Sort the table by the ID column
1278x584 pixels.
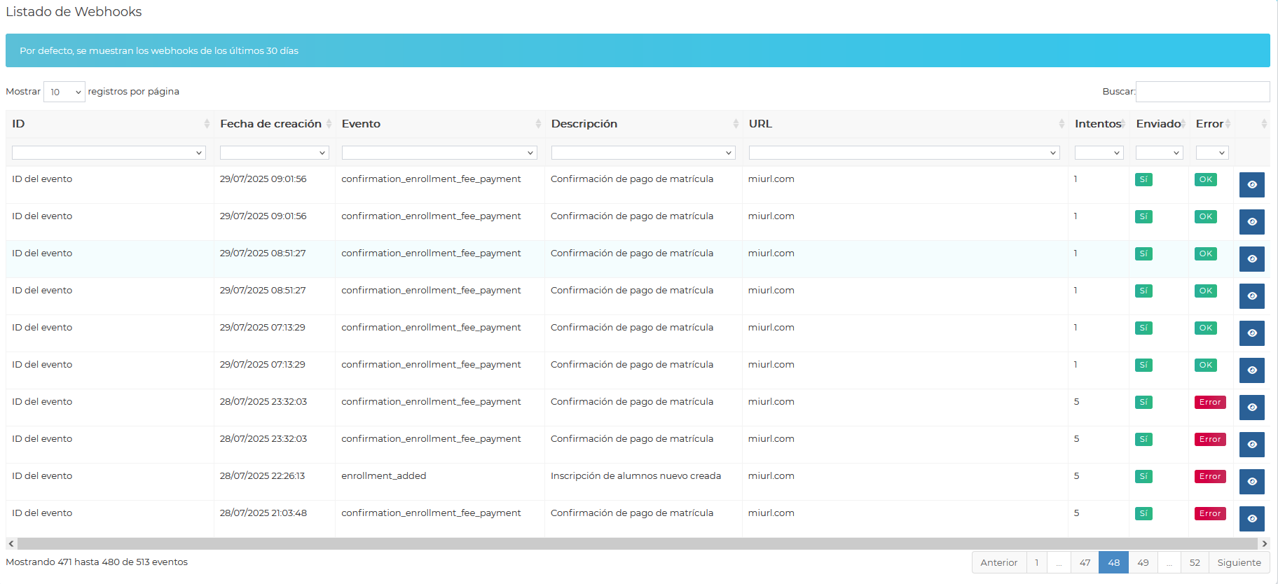tap(109, 124)
